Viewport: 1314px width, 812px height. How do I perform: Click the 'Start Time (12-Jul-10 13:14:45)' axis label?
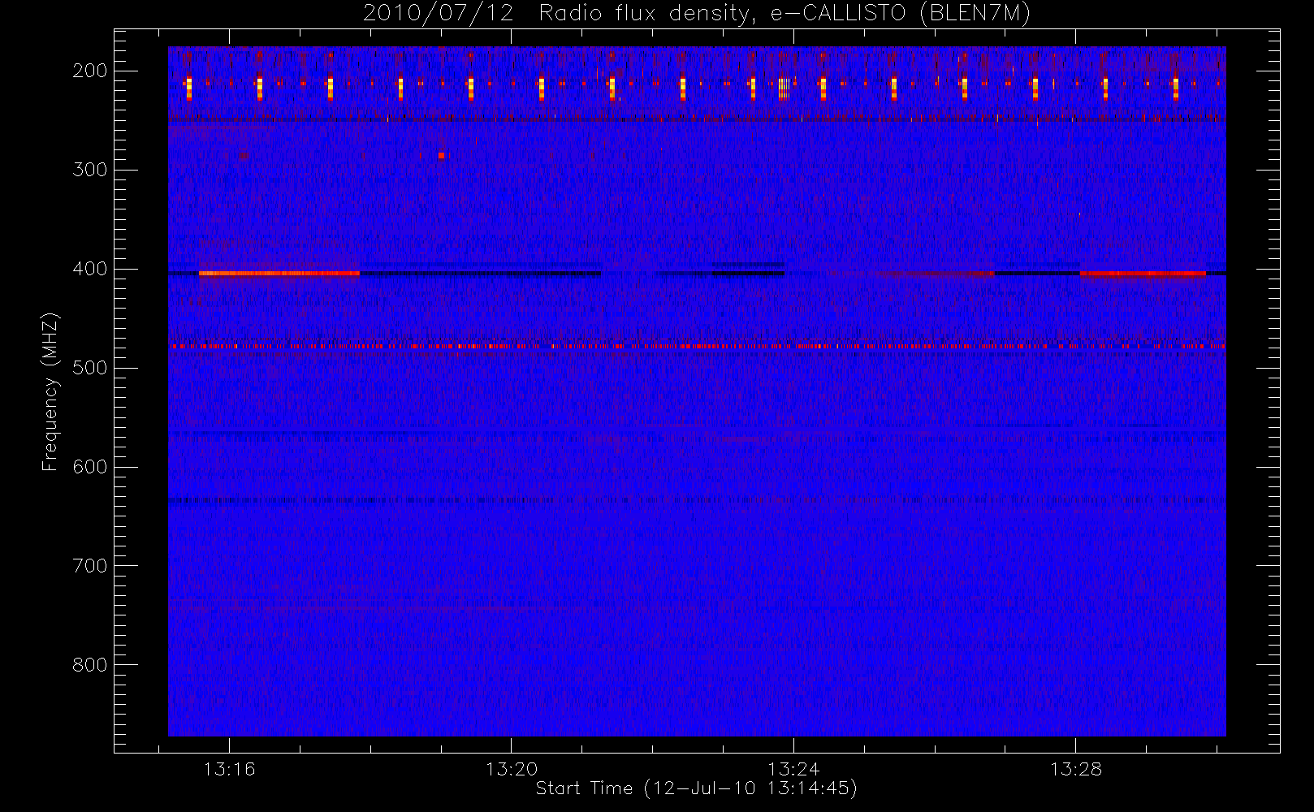pos(697,788)
